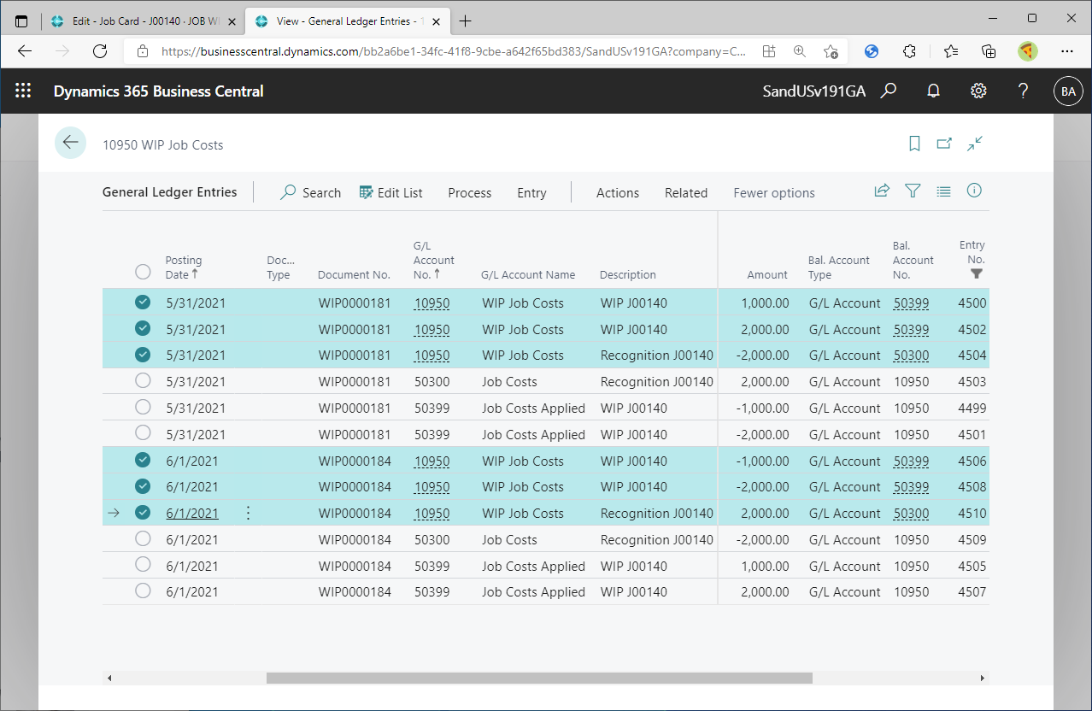Screen dimensions: 1092x711
Task: Click the Share icon in action bar
Action: 882,191
